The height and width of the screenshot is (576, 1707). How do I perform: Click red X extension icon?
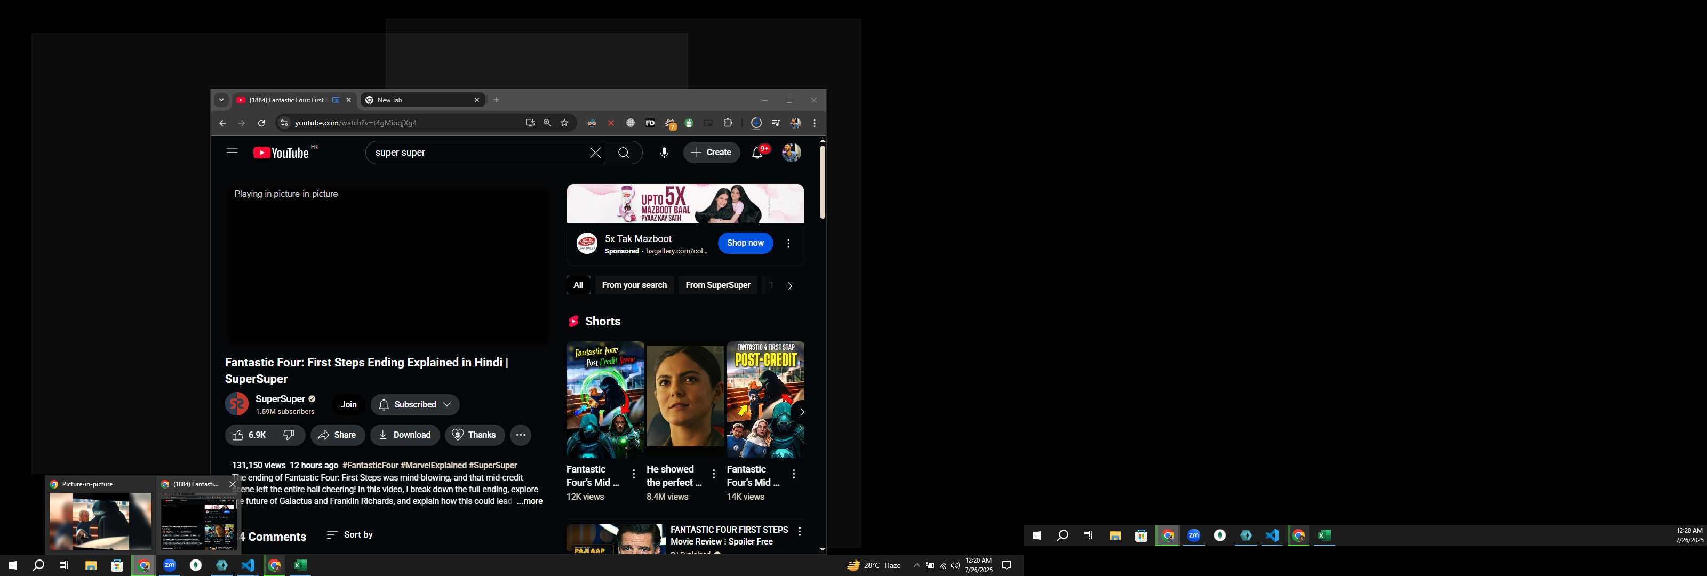coord(611,123)
